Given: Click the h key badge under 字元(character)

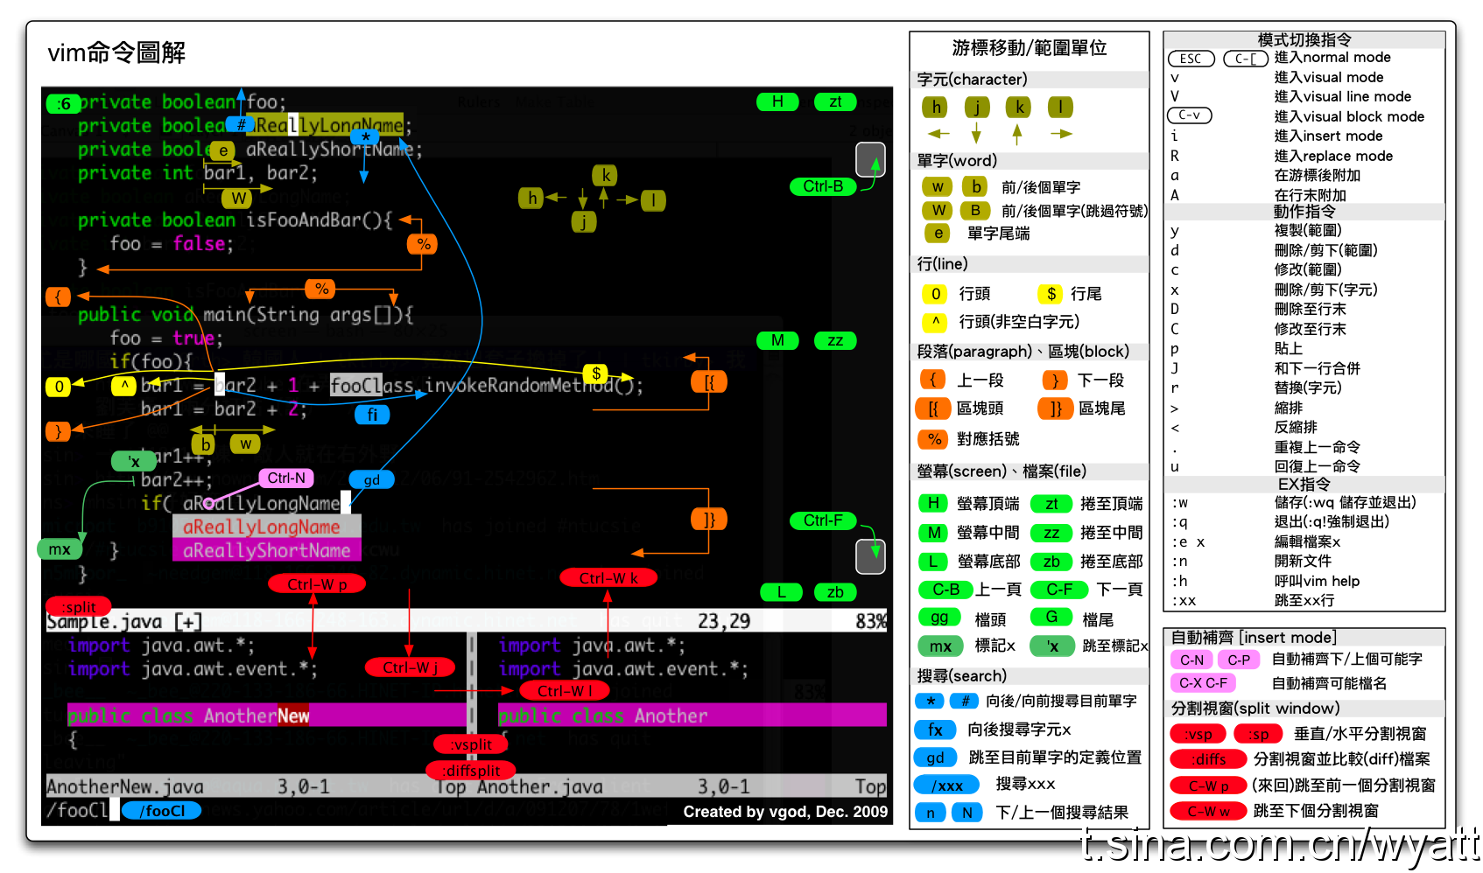Looking at the screenshot, I should coord(936,107).
